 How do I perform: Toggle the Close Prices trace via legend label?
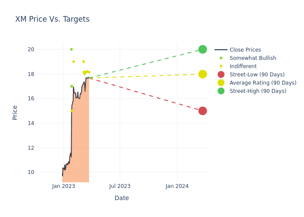click(245, 50)
